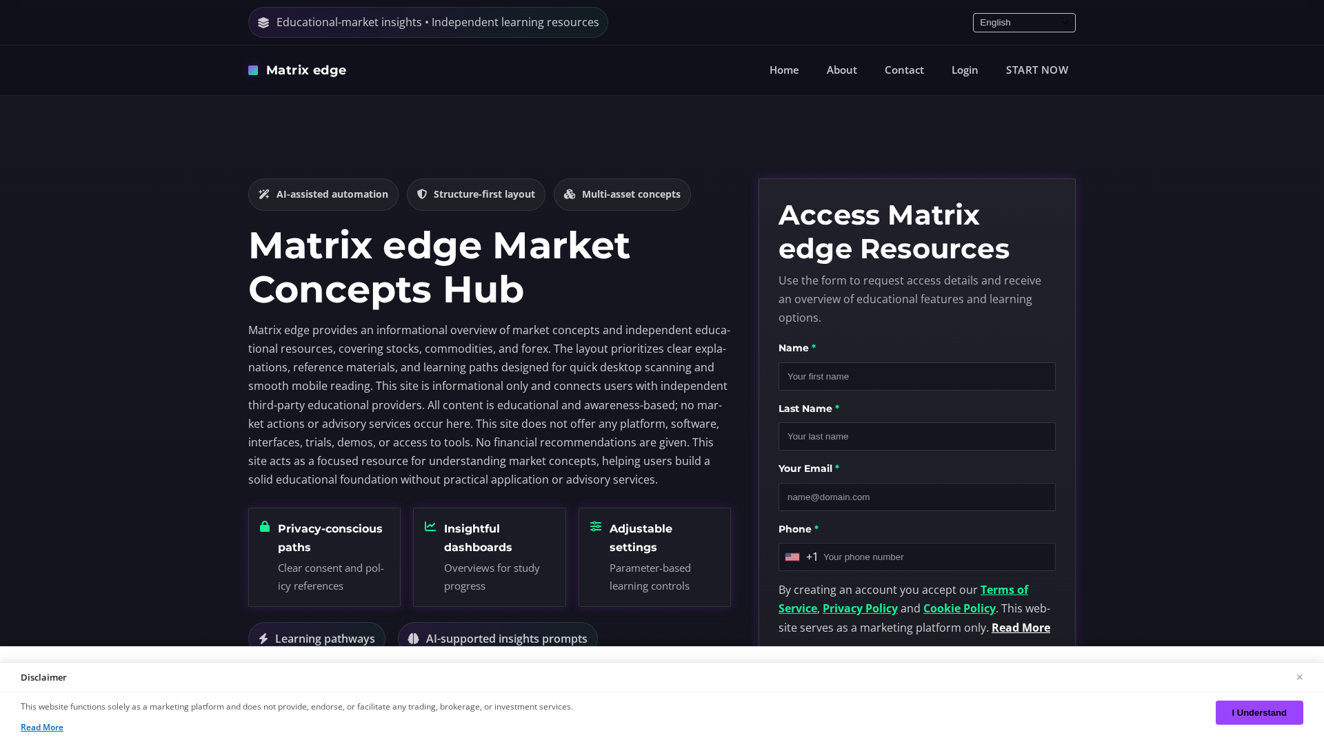Open the Contact page
1324x744 pixels.
point(904,70)
